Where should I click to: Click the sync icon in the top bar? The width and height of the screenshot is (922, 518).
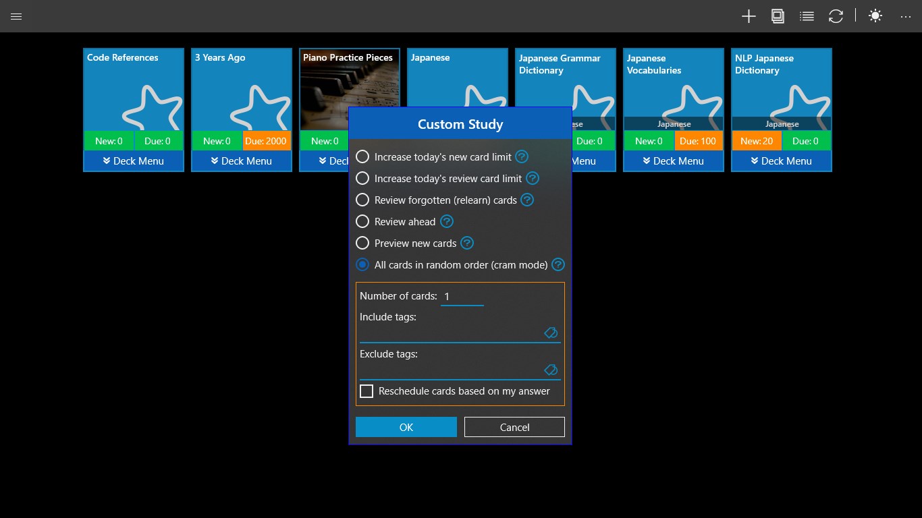(836, 16)
